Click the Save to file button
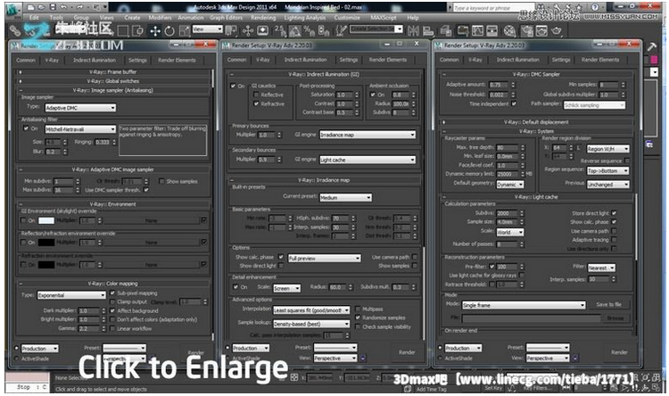 click(608, 305)
